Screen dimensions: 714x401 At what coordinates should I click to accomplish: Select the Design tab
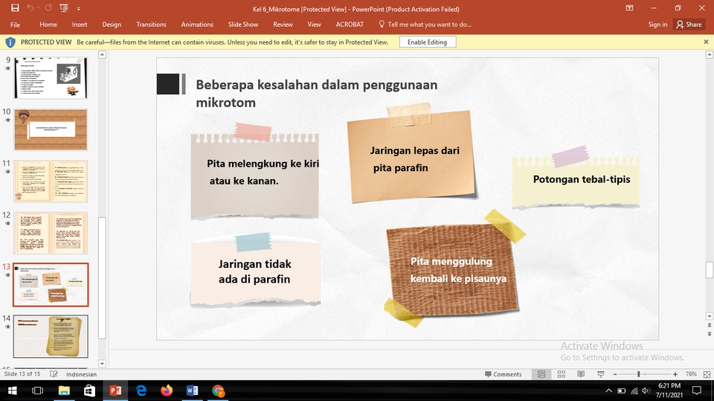(x=112, y=25)
